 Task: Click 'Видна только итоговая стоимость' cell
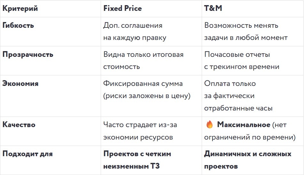[x=143, y=61]
